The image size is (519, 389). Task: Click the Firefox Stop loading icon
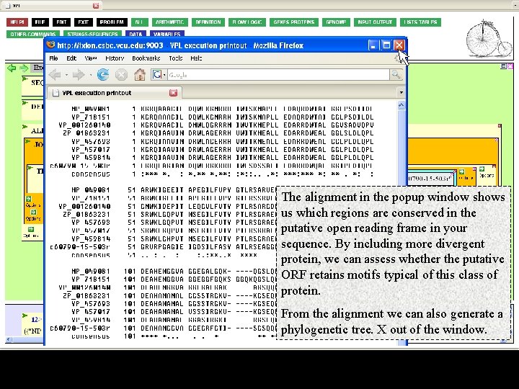121,75
